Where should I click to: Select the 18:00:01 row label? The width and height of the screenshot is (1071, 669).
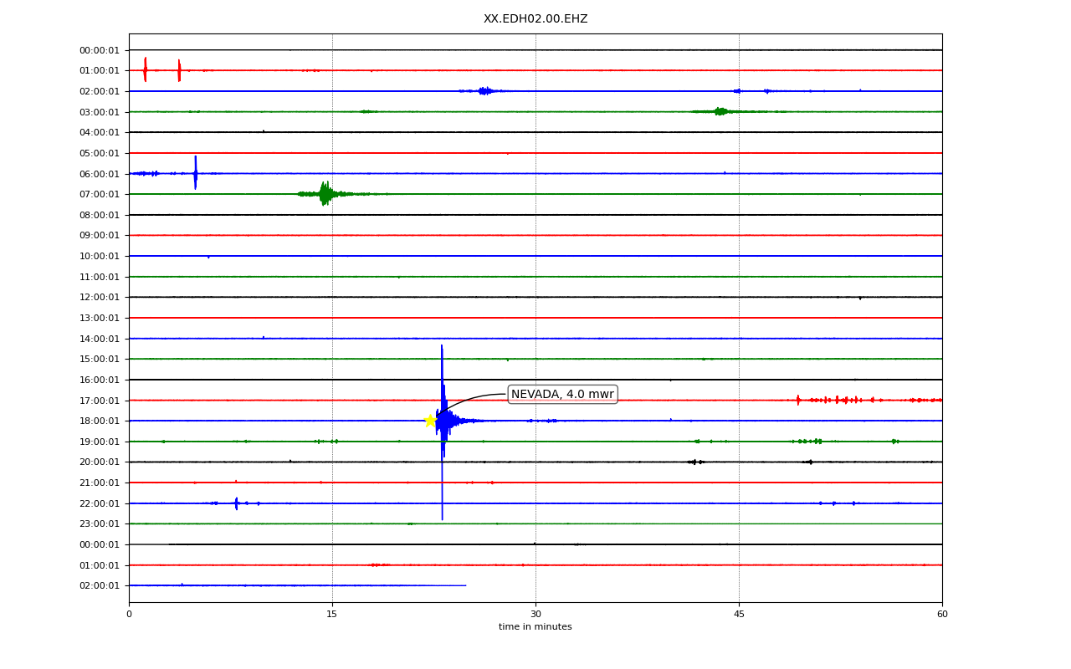[100, 421]
